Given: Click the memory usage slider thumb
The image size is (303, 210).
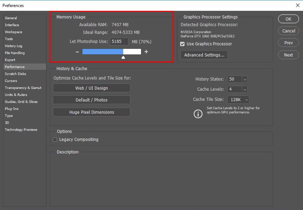Looking at the screenshot, I should click(123, 57).
